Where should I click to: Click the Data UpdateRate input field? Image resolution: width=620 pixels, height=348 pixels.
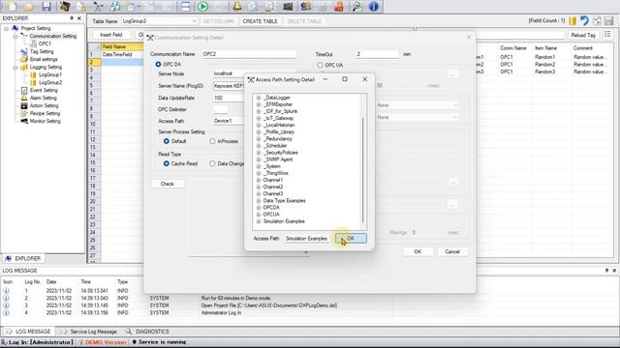[229, 98]
